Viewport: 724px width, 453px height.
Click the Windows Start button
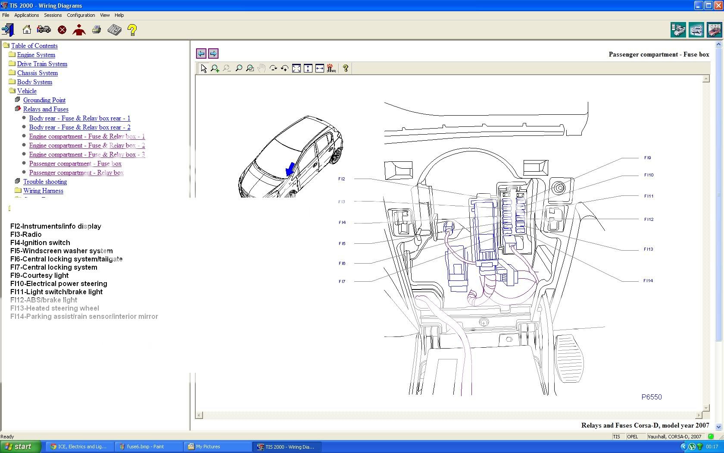click(x=21, y=447)
